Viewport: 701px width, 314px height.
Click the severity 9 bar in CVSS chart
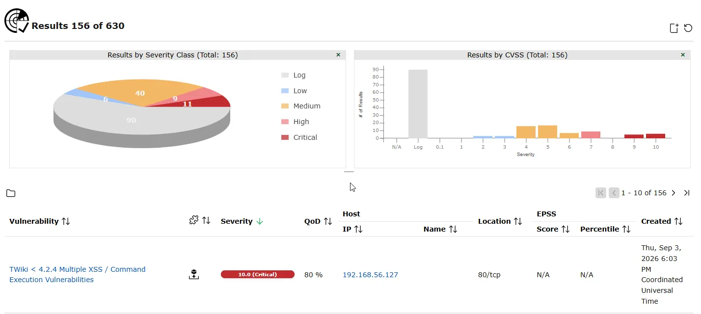click(x=634, y=136)
